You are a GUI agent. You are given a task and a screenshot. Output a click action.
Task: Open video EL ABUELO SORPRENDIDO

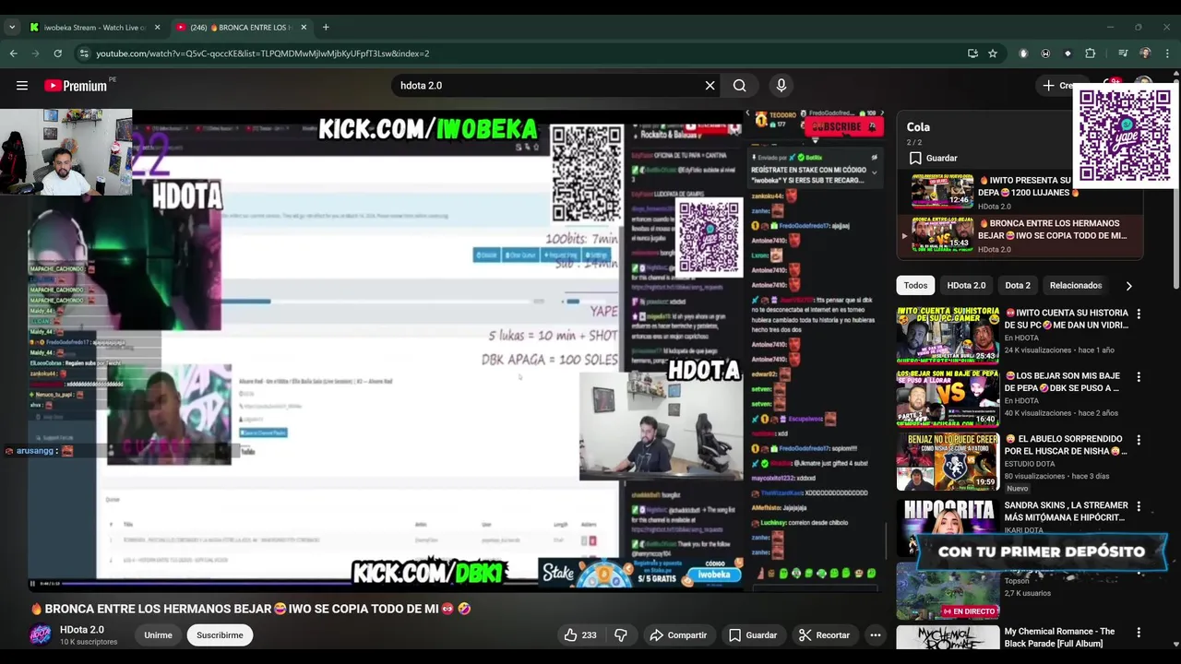click(1066, 445)
